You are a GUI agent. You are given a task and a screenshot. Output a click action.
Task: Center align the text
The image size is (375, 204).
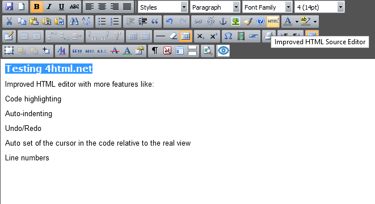click(x=102, y=7)
